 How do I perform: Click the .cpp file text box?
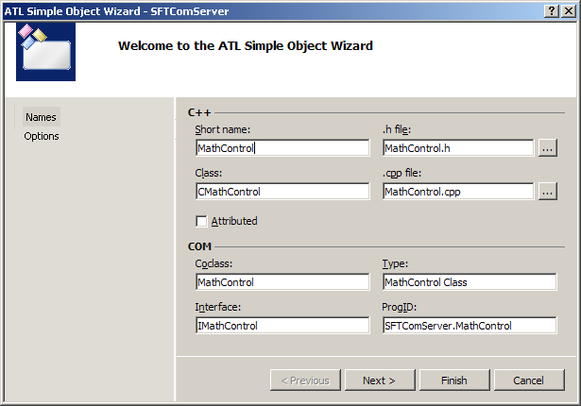[x=458, y=192]
